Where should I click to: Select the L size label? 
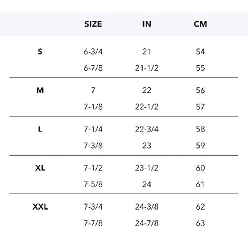tap(40, 129)
